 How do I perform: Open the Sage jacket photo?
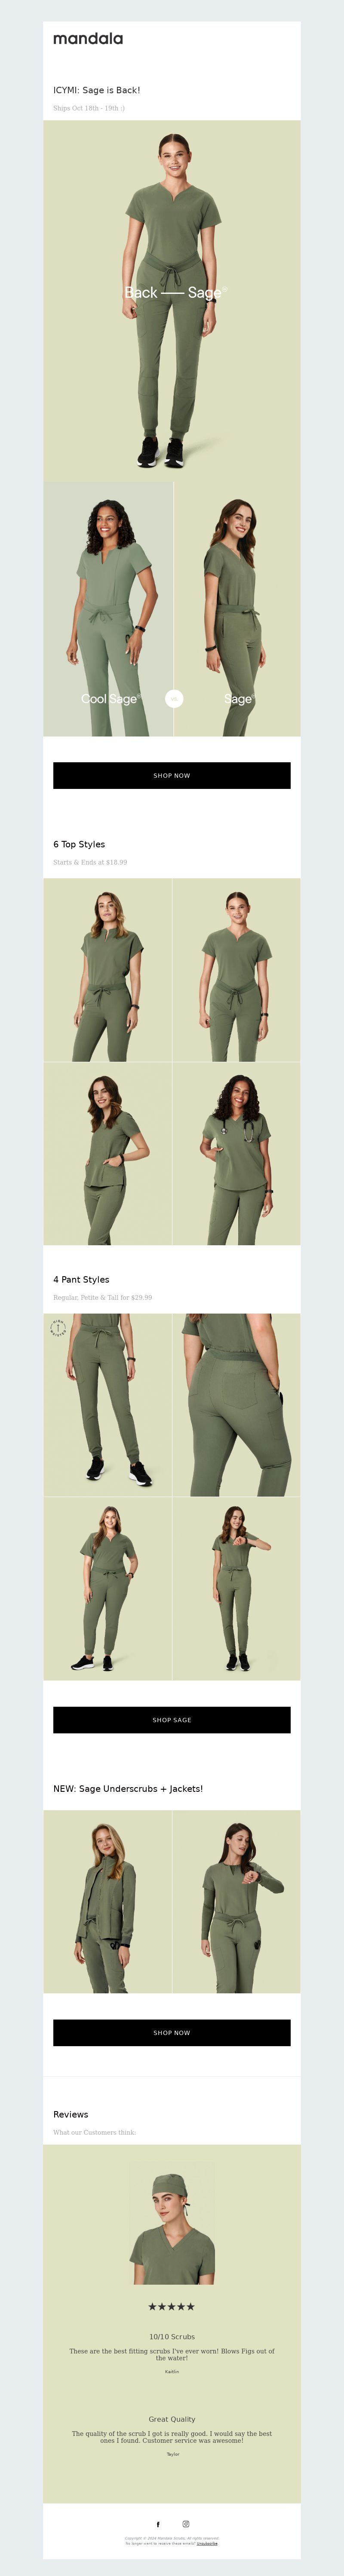[x=107, y=1901]
